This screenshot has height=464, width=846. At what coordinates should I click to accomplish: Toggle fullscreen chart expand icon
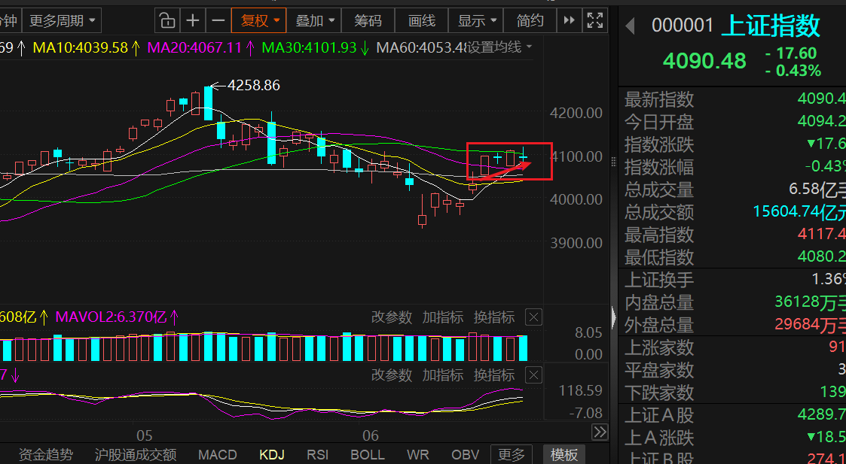click(x=594, y=21)
